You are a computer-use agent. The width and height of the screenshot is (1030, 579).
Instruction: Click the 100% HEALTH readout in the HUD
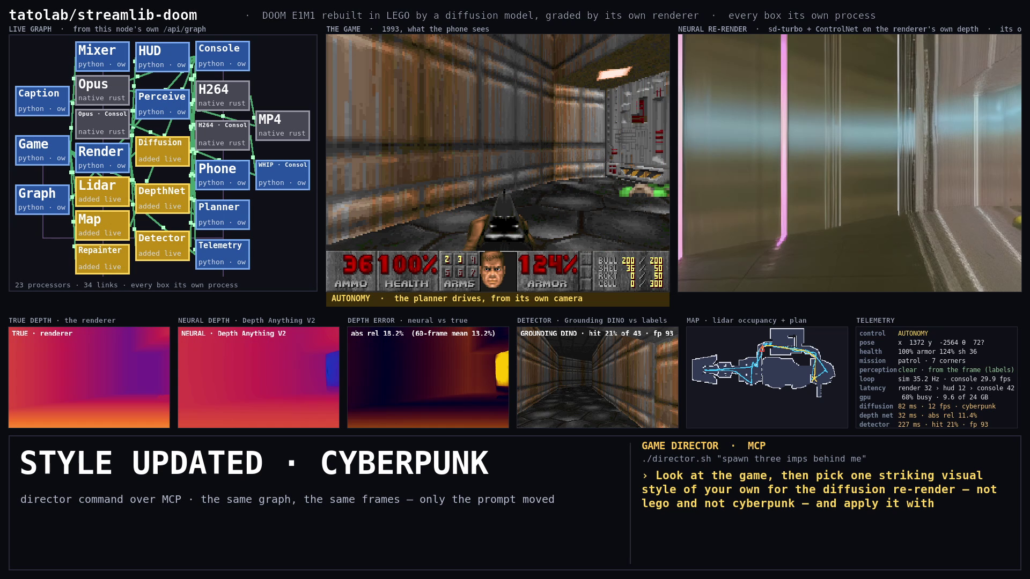(x=408, y=271)
